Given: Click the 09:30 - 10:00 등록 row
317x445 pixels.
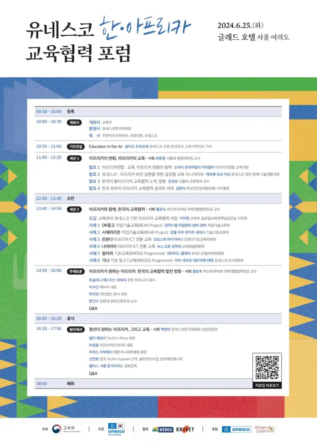Looking at the screenshot, I should coord(158,112).
